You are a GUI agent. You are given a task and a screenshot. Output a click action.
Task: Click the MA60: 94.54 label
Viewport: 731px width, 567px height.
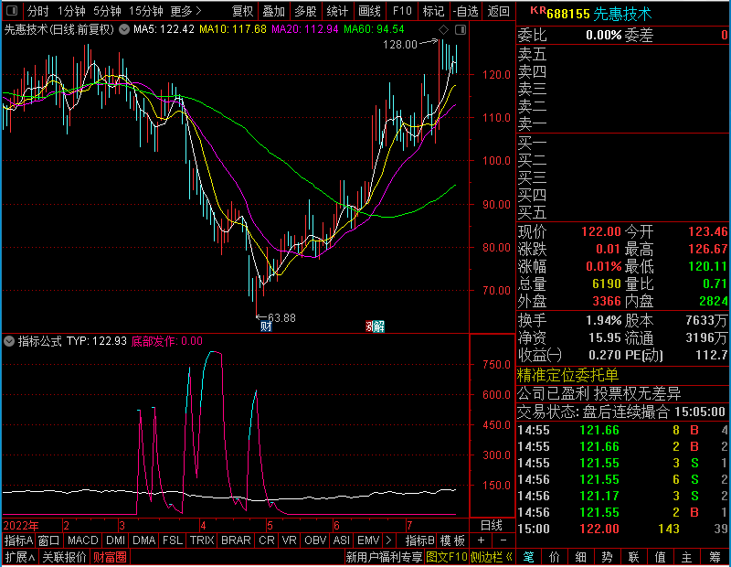tap(374, 30)
